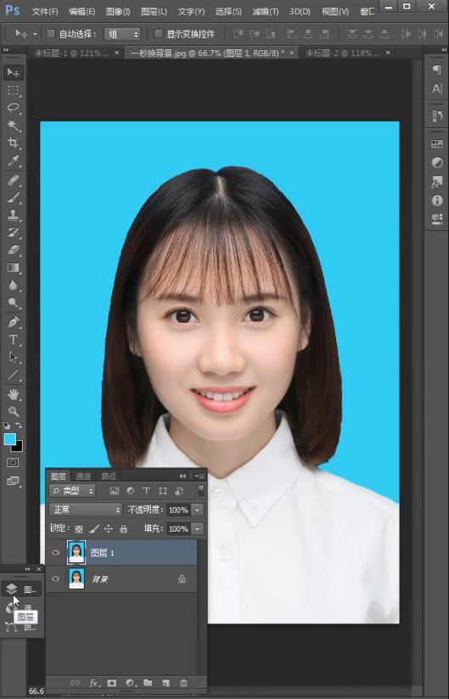449x699 pixels.
Task: Pick the Eyedropper tool
Action: (x=13, y=161)
